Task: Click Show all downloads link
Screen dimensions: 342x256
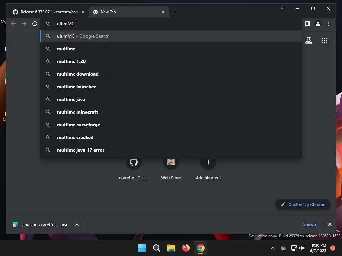Action: tap(311, 224)
